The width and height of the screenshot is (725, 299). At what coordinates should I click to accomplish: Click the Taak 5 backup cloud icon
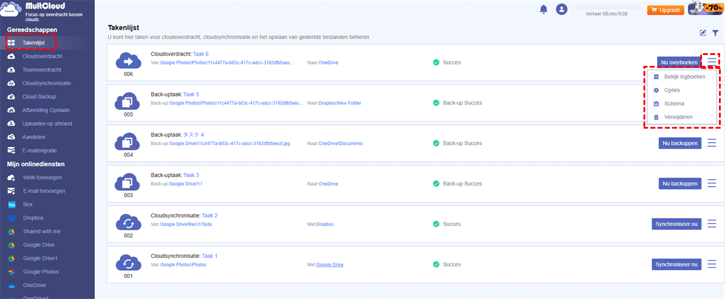128,101
